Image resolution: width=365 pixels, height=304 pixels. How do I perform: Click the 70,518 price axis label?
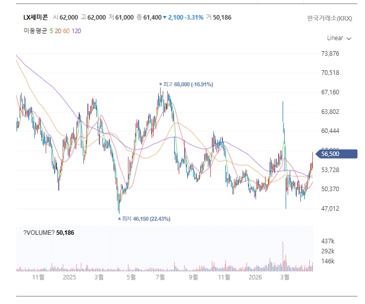330,73
